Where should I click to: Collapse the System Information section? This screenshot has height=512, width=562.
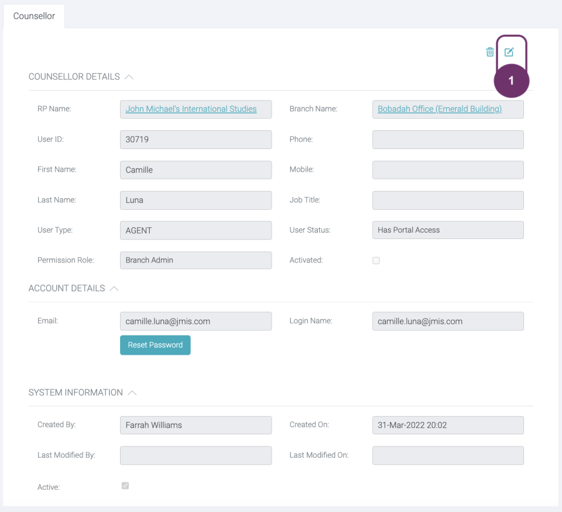click(x=132, y=393)
